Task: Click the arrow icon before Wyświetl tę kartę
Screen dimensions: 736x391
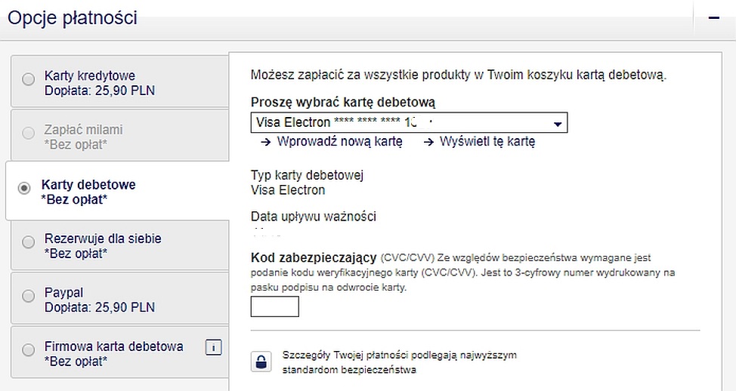Action: (x=428, y=142)
